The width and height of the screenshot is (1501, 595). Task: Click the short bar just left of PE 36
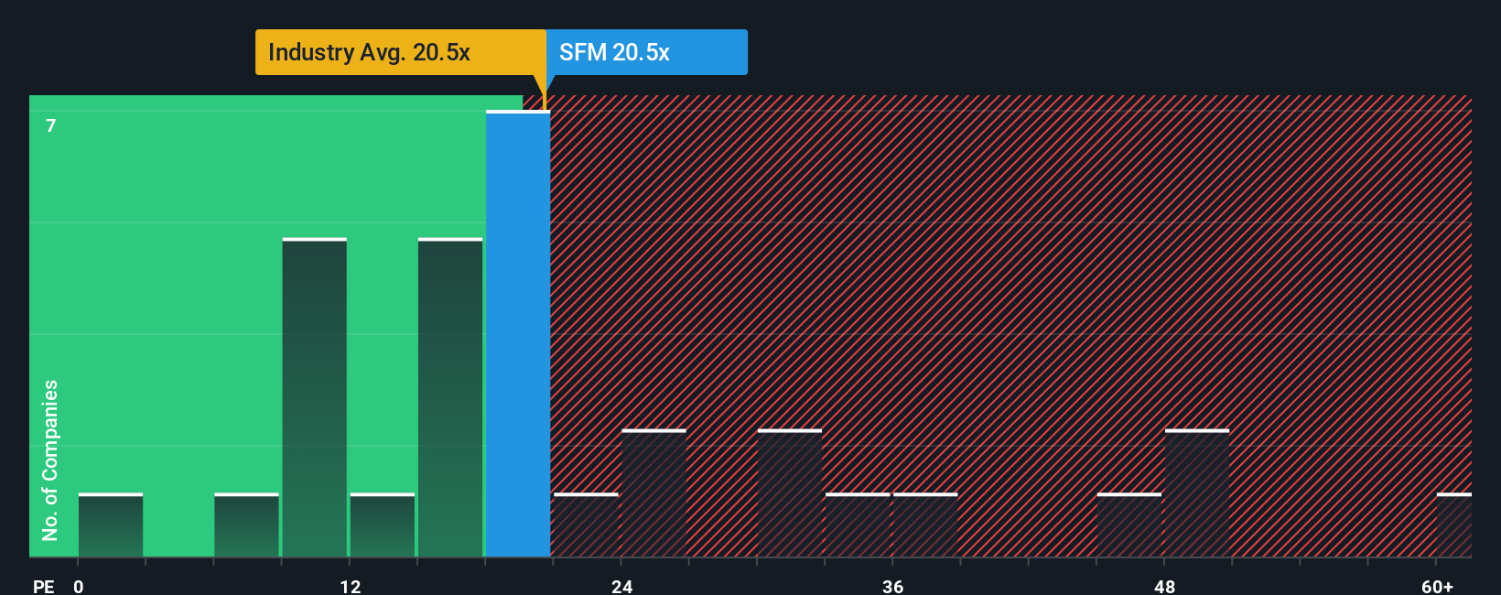(858, 525)
